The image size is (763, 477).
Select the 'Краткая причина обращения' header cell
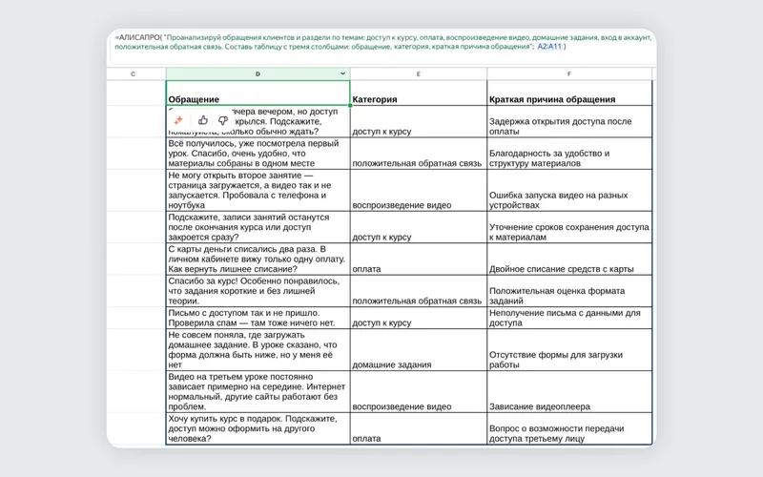569,93
